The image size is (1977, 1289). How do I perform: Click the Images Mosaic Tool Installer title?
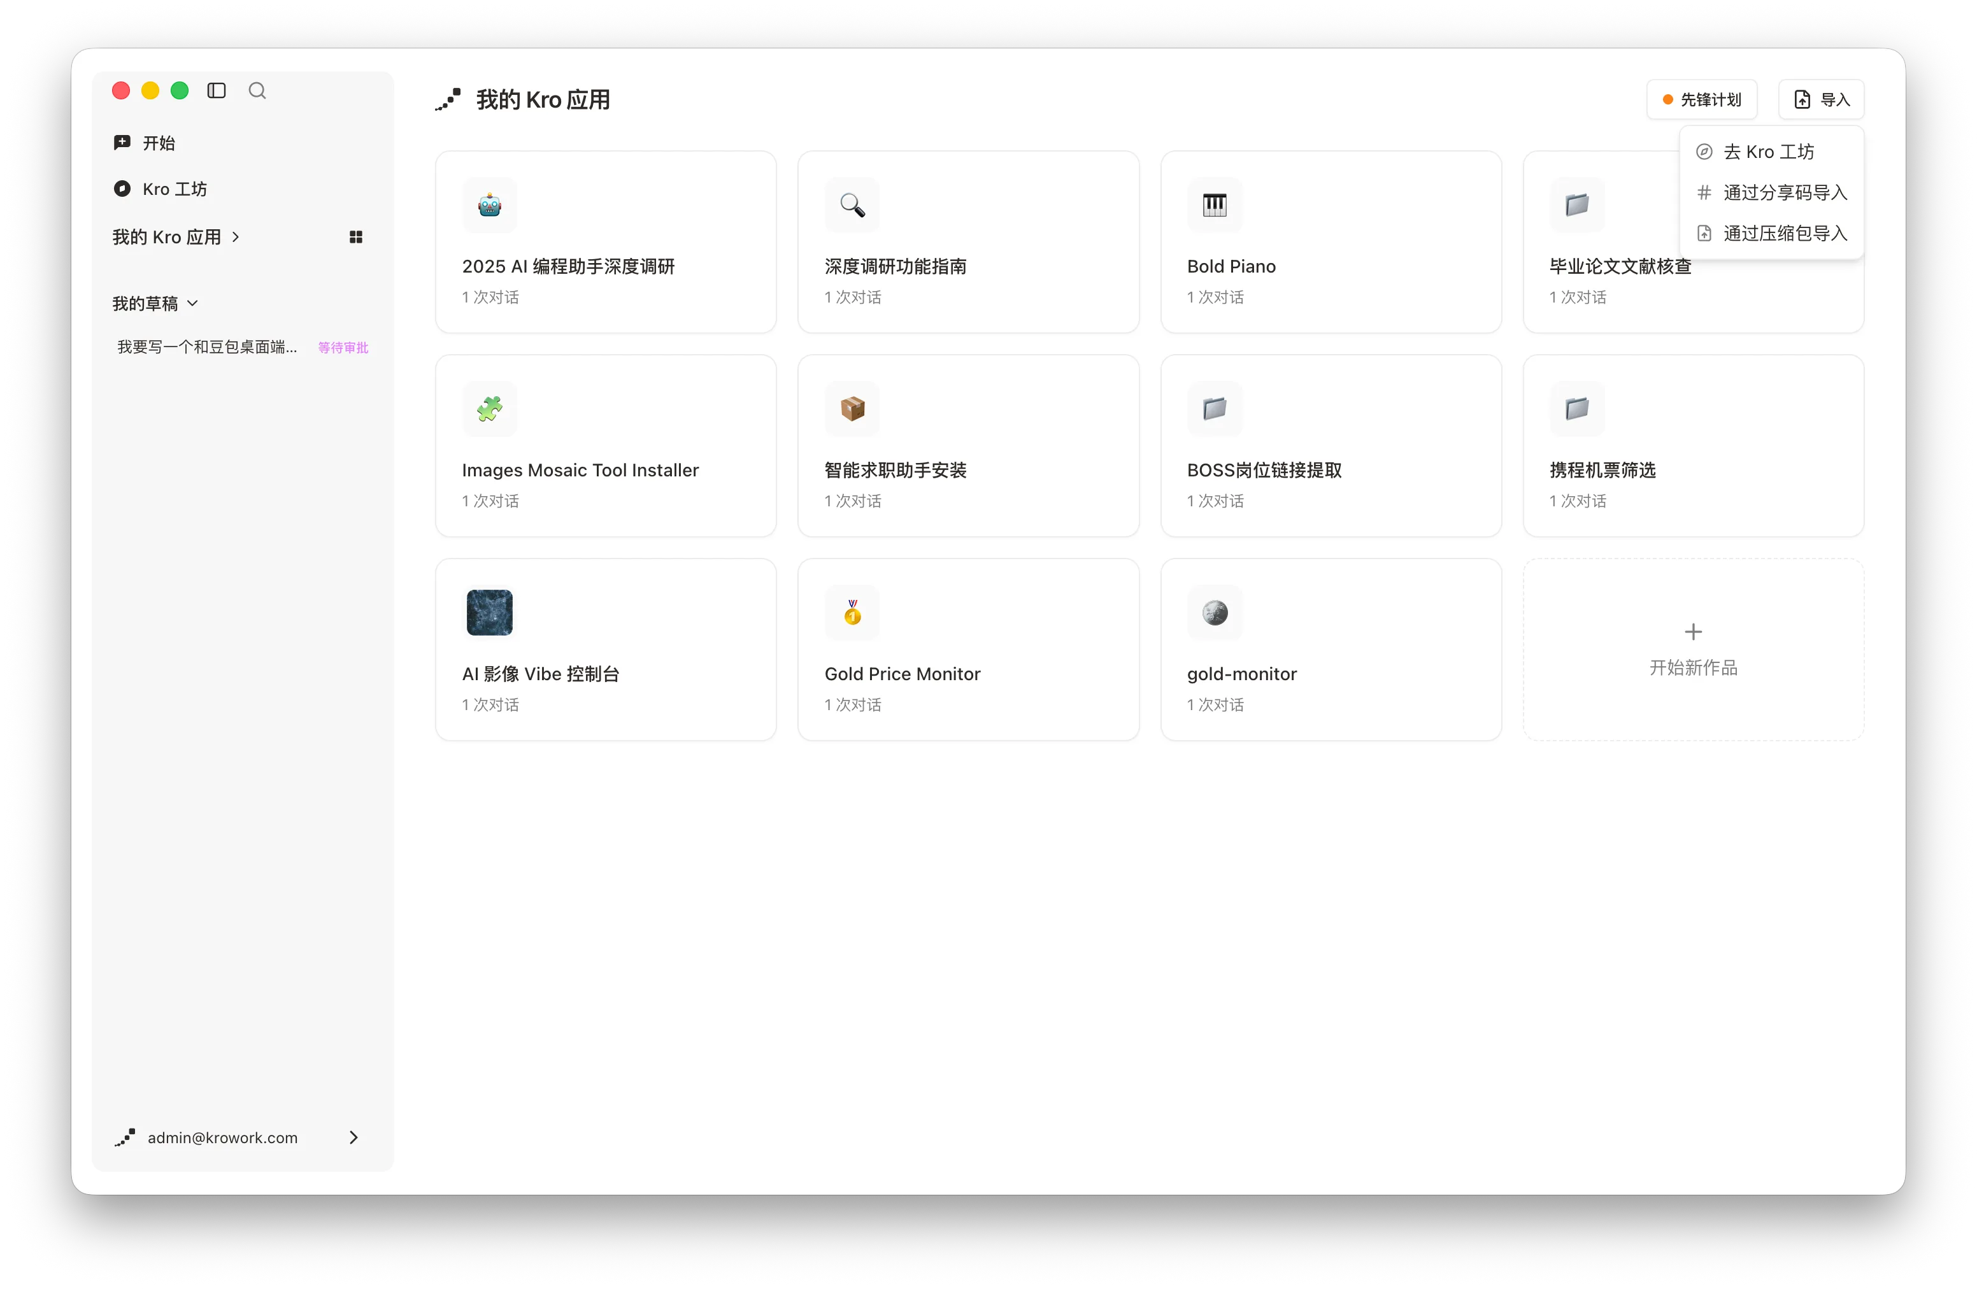click(x=580, y=470)
